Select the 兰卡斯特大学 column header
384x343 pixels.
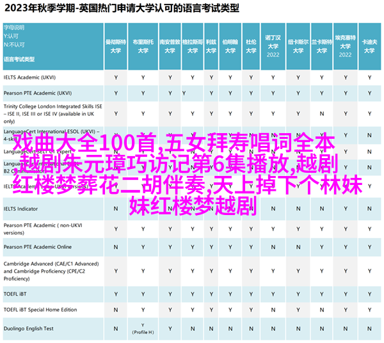[x=322, y=46]
